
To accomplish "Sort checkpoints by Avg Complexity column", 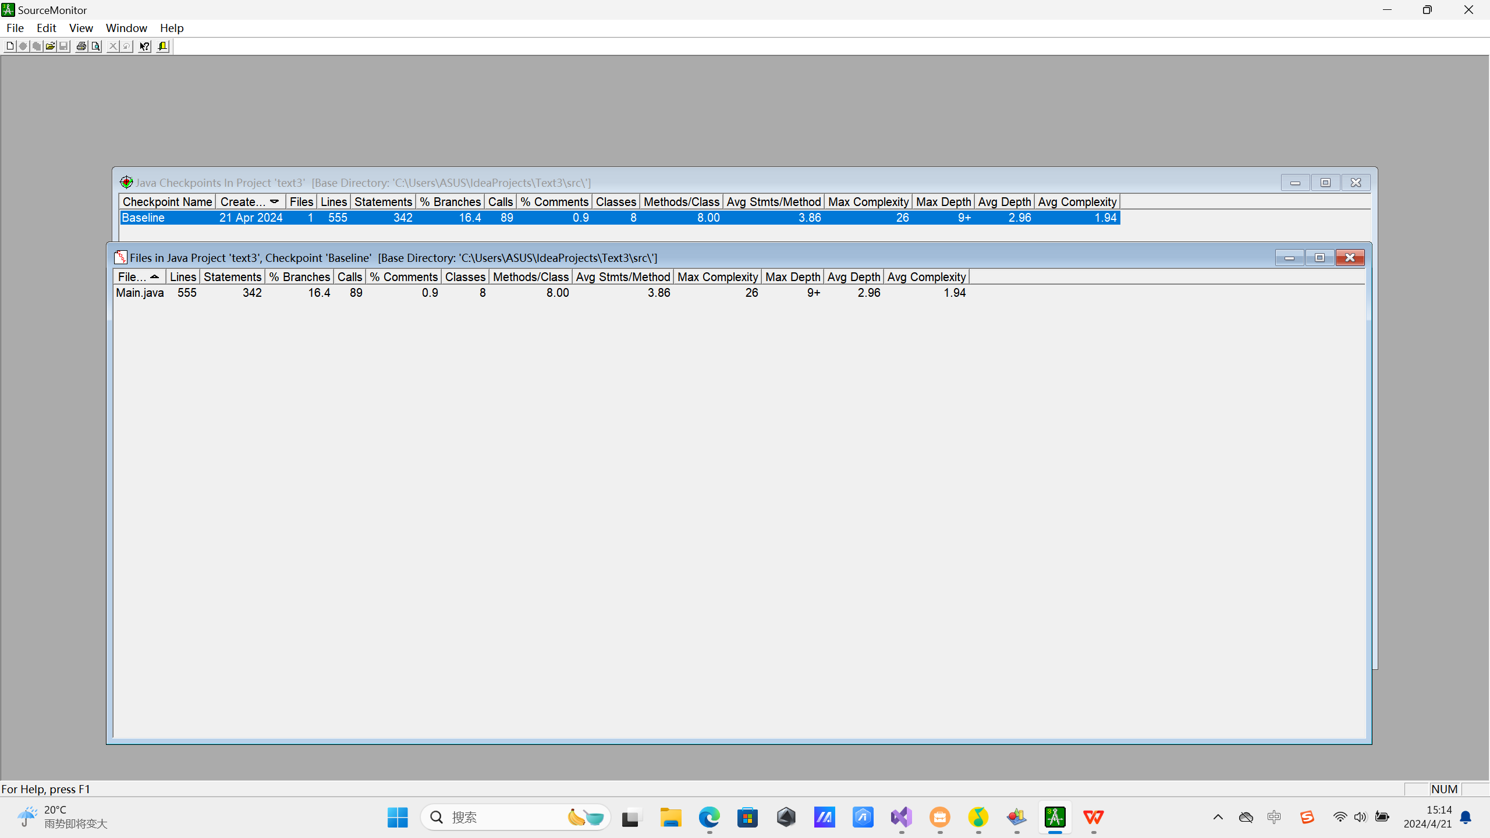I will coord(1077,202).
